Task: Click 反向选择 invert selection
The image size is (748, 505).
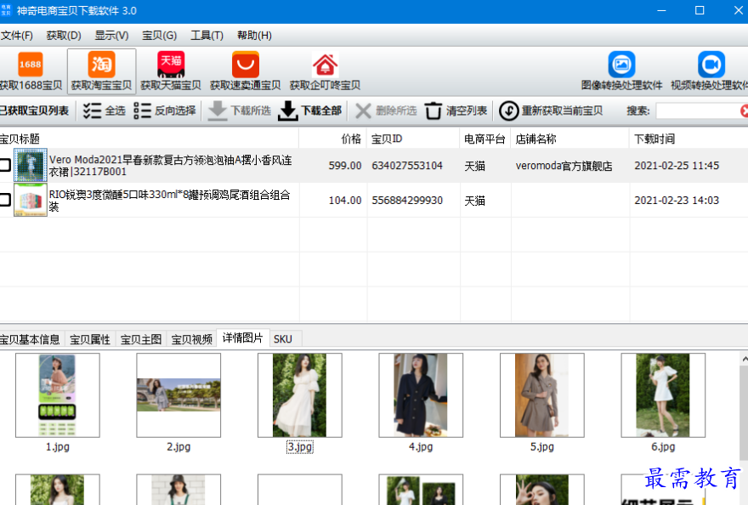Action: pos(165,111)
